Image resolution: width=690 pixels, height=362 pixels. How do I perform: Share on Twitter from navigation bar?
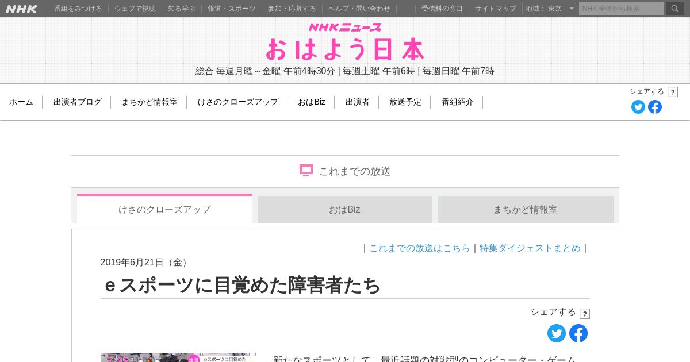[x=638, y=107]
